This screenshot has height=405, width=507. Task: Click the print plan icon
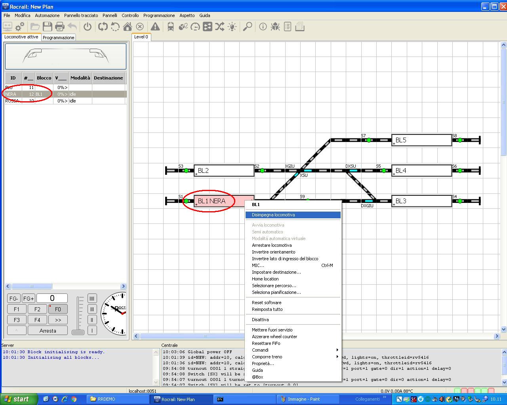[x=59, y=26]
